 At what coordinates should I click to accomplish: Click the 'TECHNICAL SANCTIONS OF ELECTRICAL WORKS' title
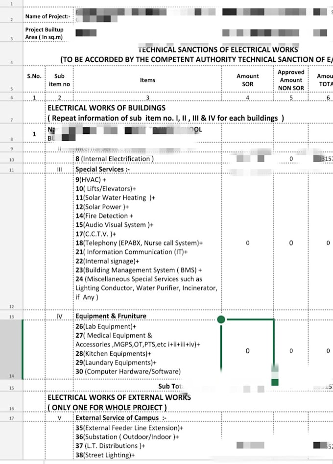coord(218,49)
